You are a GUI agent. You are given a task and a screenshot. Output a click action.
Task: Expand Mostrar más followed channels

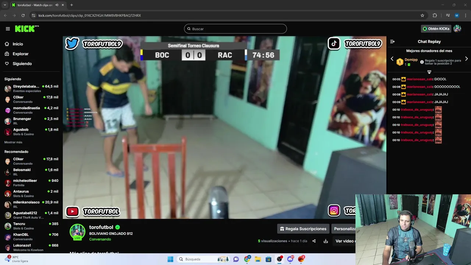[x=13, y=142]
